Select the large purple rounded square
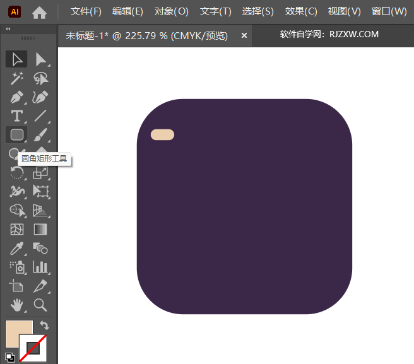 pyautogui.click(x=244, y=207)
